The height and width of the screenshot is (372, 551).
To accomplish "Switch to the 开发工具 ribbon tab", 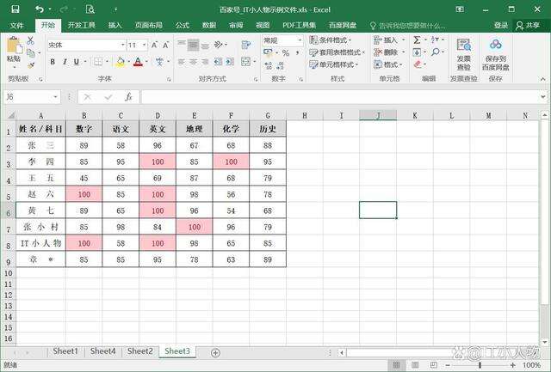I will click(81, 25).
